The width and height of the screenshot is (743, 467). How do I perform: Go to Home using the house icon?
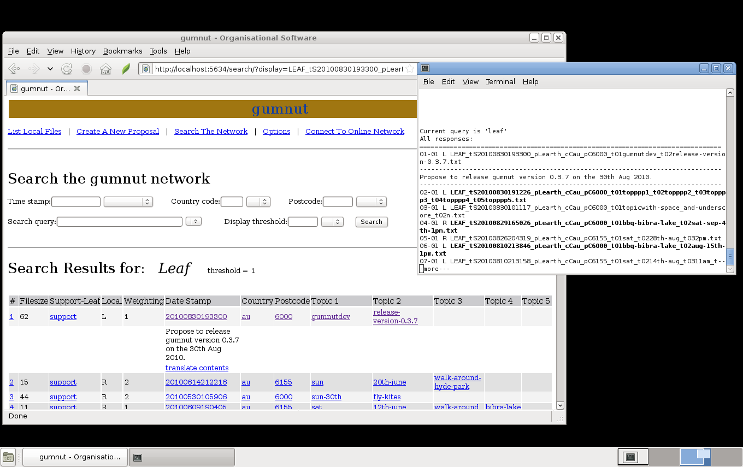tap(106, 69)
